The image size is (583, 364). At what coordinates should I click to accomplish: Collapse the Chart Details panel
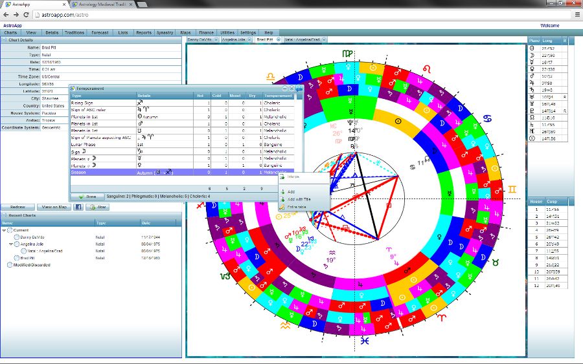[3, 40]
